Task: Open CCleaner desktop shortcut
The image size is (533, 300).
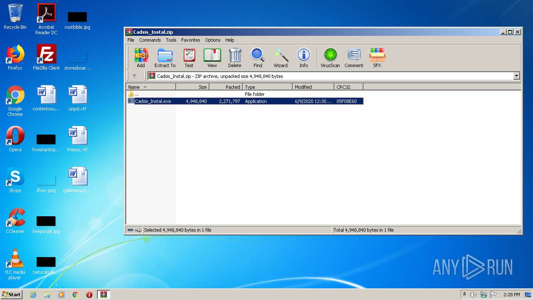Action: coord(15,221)
